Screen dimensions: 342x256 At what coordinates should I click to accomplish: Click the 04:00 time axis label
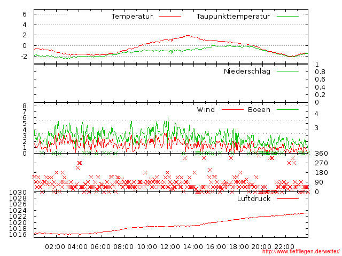tap(77, 247)
